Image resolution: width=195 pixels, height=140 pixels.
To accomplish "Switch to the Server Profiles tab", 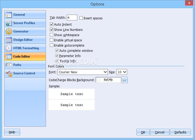I will coord(24,23).
